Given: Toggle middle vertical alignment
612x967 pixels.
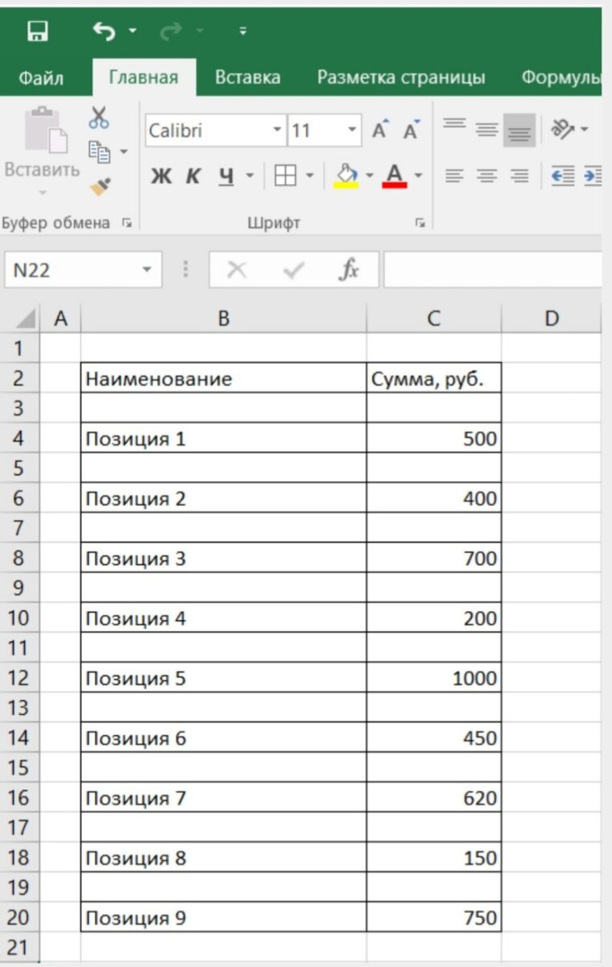Looking at the screenshot, I should pyautogui.click(x=486, y=129).
